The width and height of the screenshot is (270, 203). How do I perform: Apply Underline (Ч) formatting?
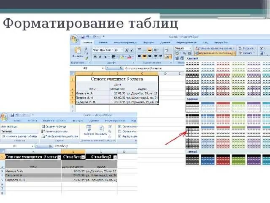point(105,57)
